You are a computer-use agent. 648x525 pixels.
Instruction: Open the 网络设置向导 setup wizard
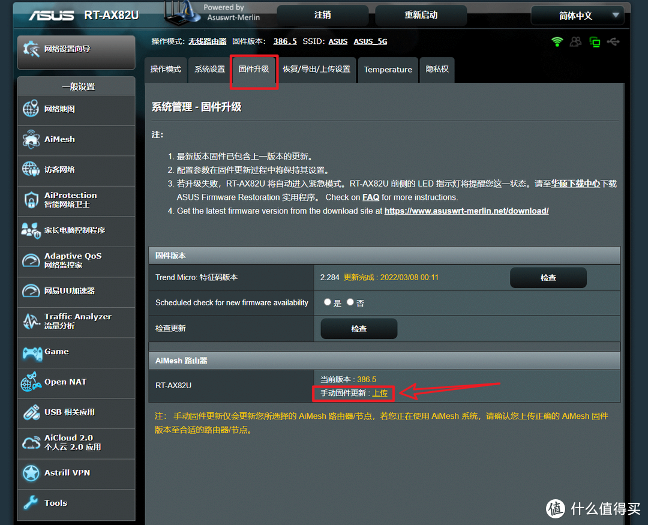(x=76, y=52)
